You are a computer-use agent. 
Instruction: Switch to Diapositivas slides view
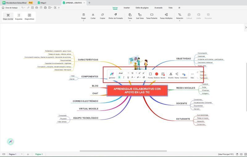point(29,17)
